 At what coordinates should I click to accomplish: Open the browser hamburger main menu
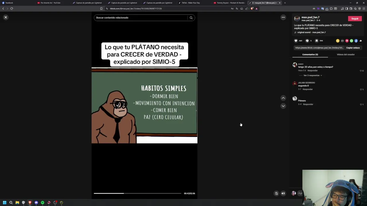click(x=364, y=9)
